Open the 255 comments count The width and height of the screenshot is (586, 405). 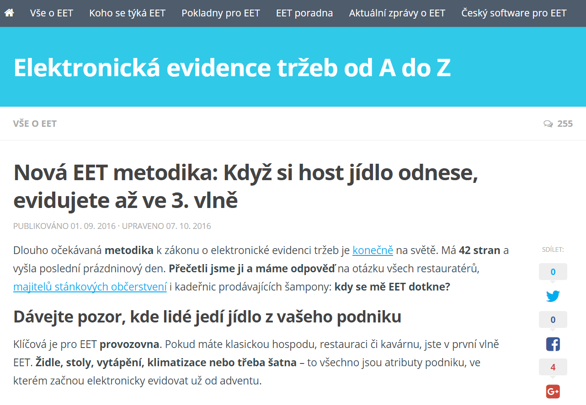coord(565,124)
